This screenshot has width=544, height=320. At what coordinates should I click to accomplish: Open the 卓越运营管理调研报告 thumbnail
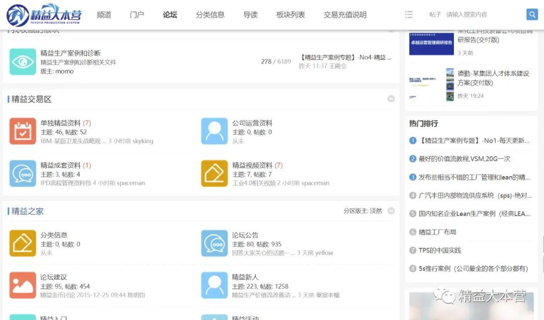click(431, 43)
